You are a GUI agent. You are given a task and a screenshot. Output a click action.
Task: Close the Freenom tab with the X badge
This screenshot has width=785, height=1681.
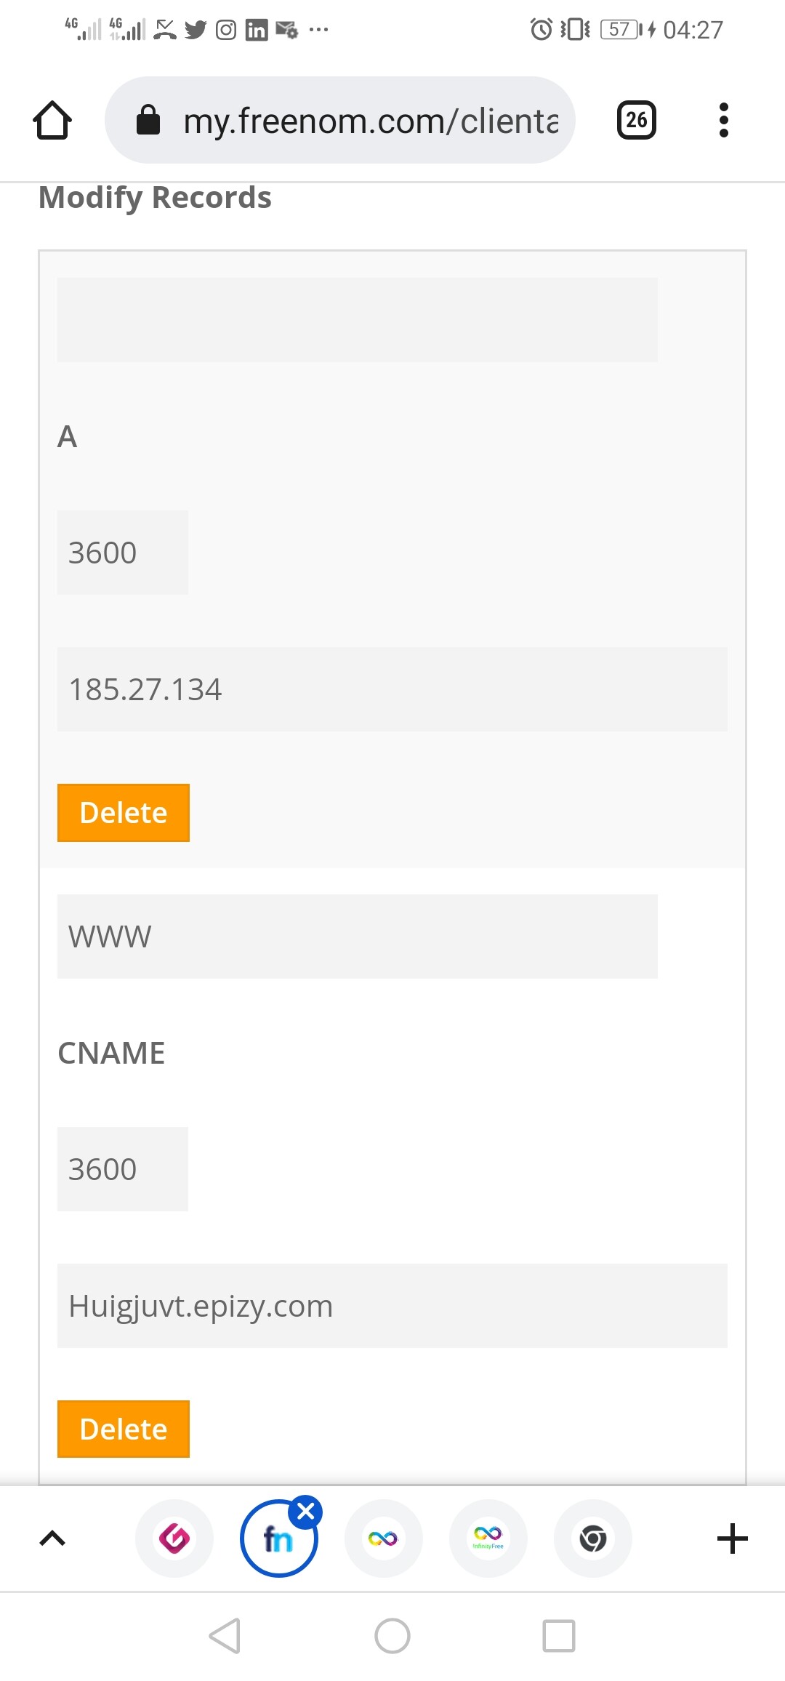(x=306, y=1512)
